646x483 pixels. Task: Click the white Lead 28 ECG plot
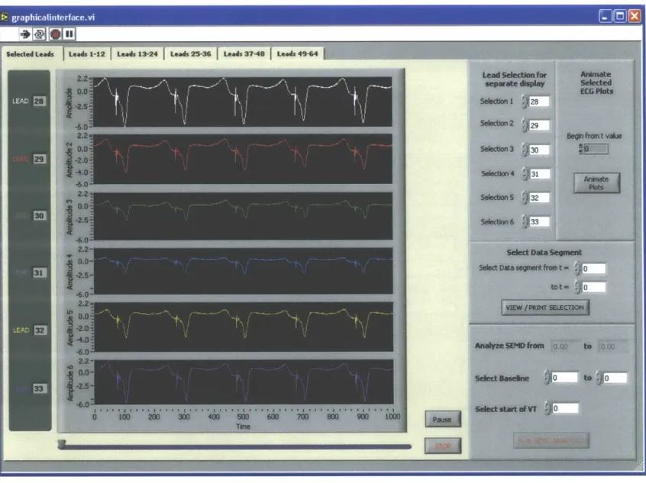[x=243, y=101]
